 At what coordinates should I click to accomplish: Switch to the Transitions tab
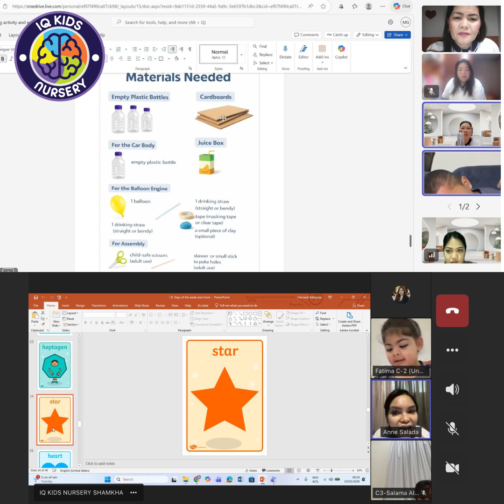[98, 306]
